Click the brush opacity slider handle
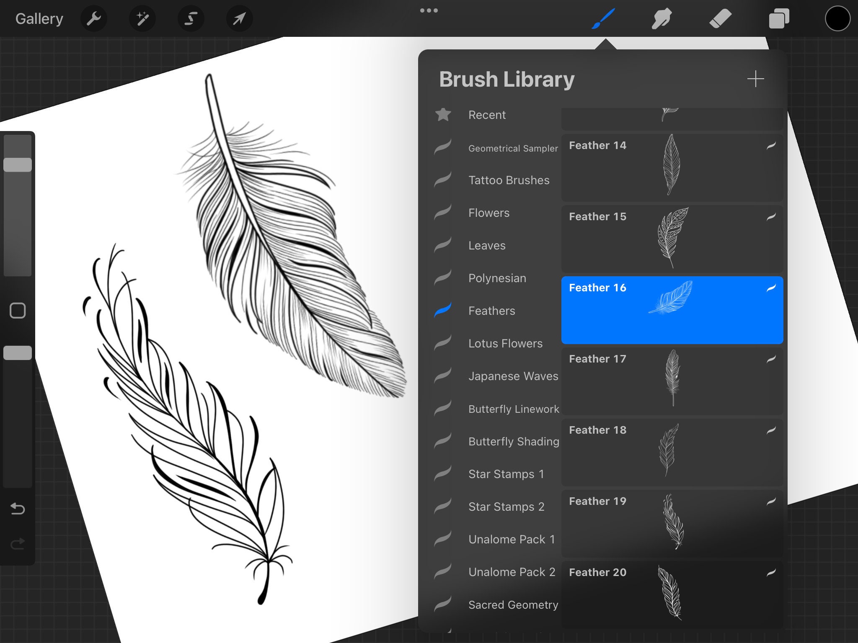This screenshot has height=643, width=858. (x=18, y=353)
